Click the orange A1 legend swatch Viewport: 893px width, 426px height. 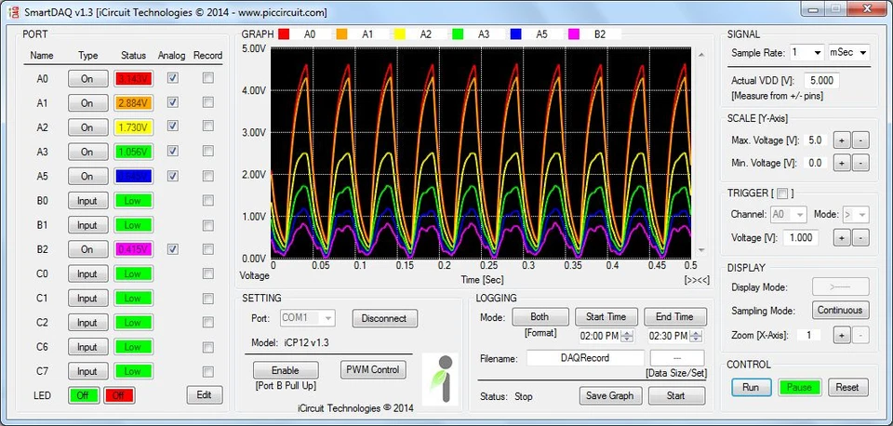(x=341, y=34)
